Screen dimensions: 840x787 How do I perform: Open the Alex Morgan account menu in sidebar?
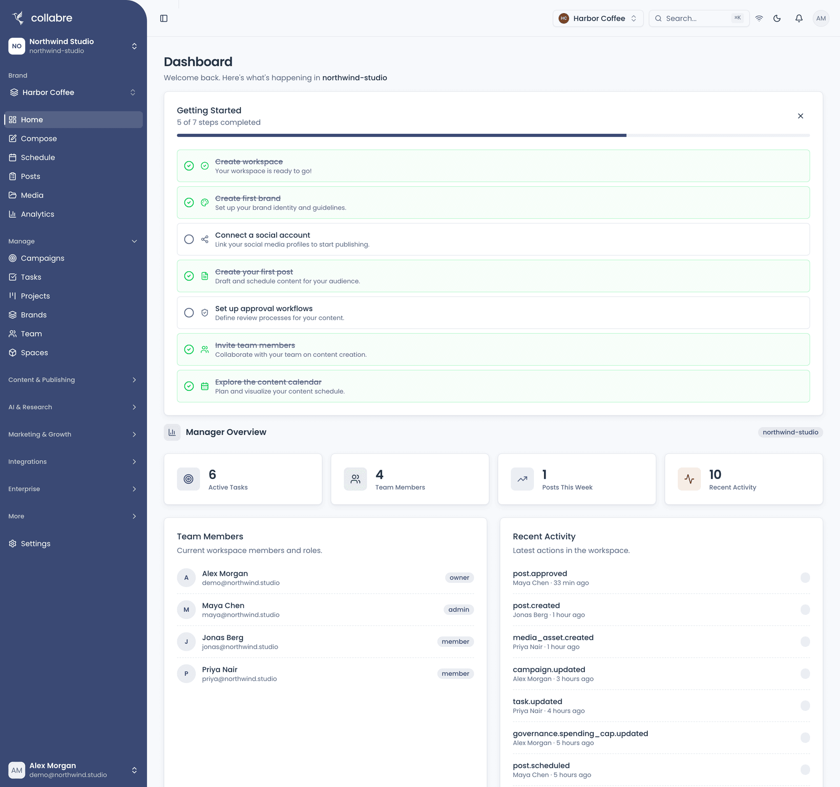[73, 770]
